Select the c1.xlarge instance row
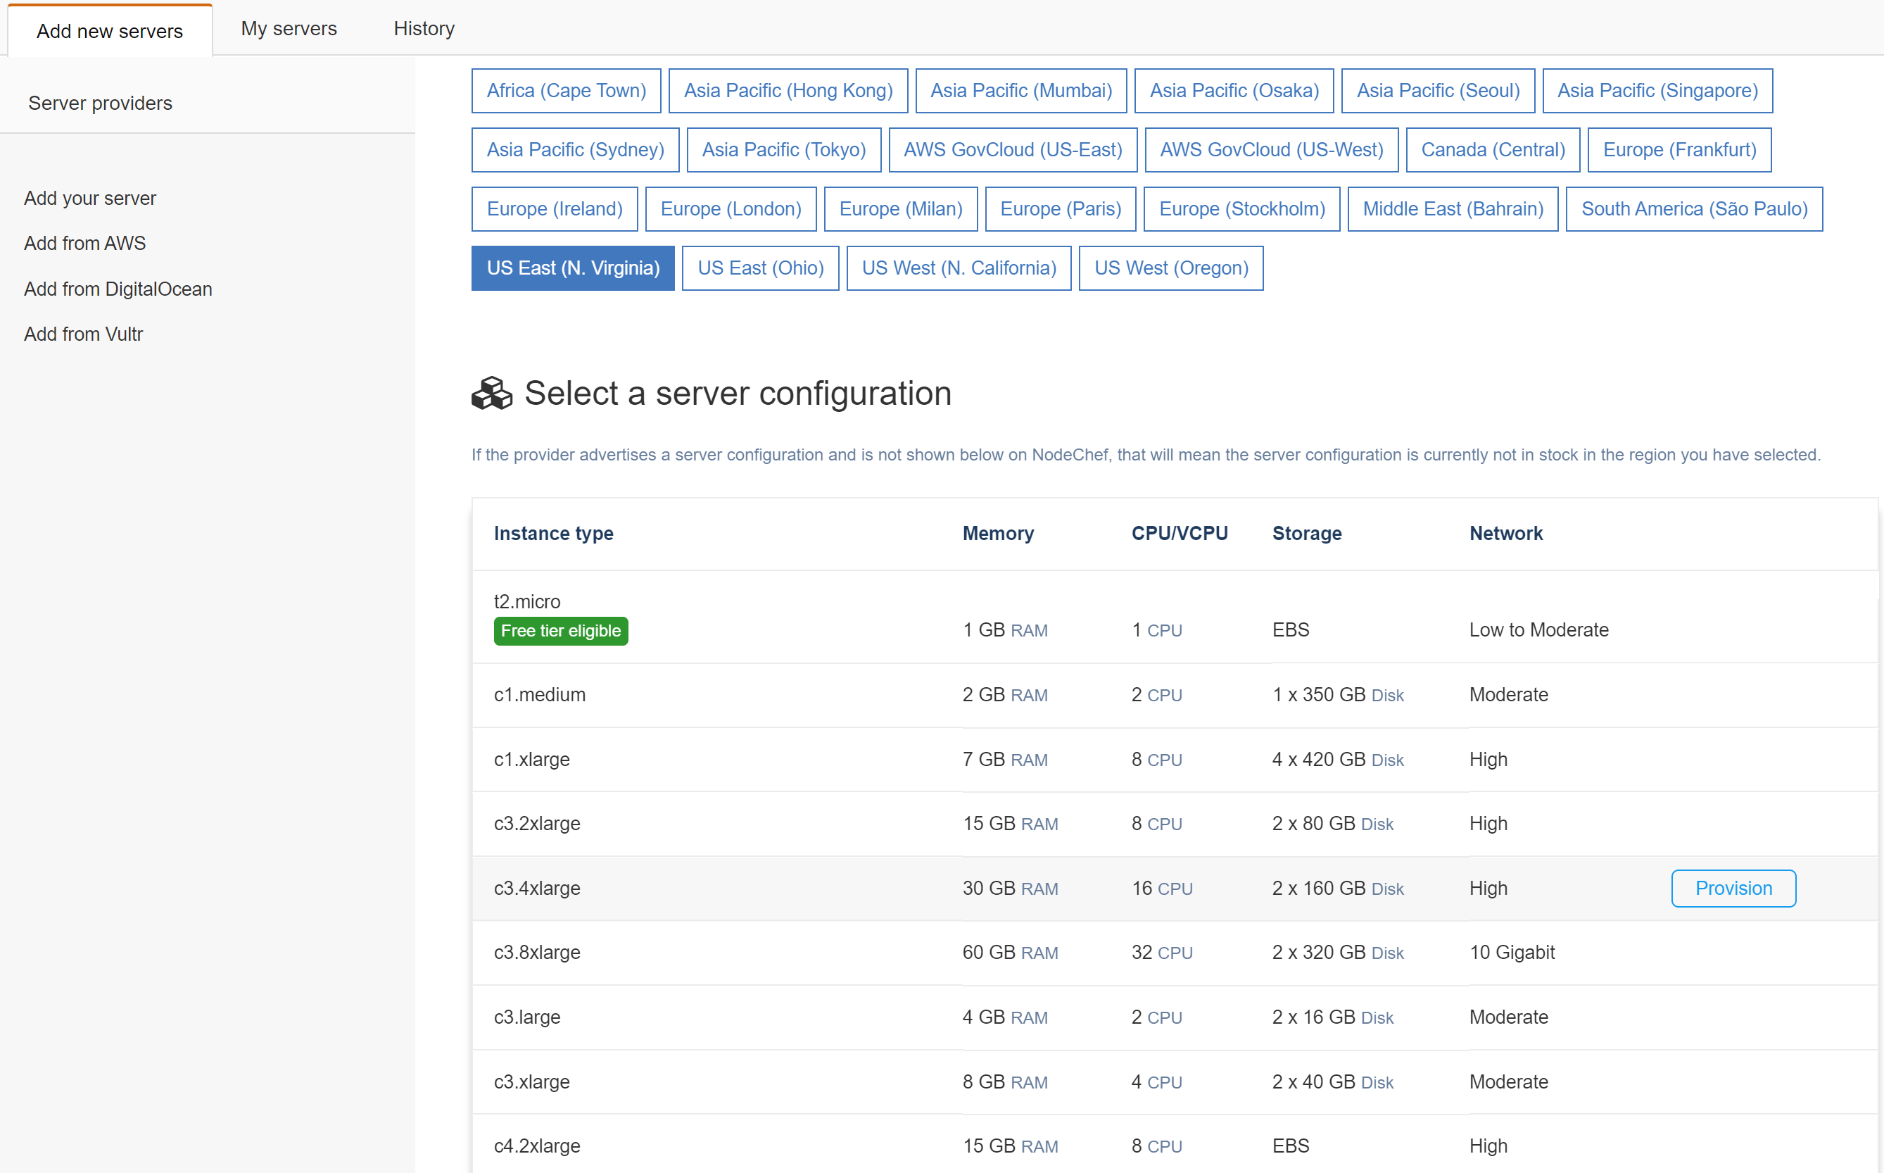The width and height of the screenshot is (1884, 1173). (1174, 760)
